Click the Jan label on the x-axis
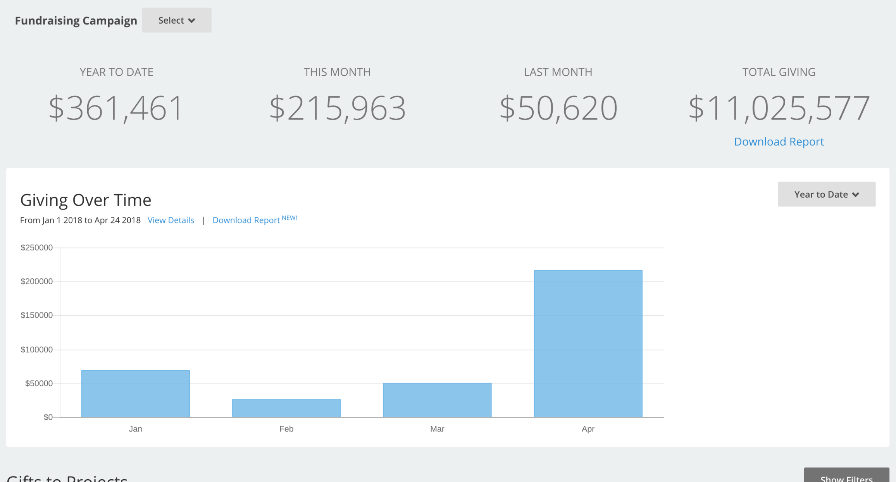Image resolution: width=896 pixels, height=482 pixels. 135,429
